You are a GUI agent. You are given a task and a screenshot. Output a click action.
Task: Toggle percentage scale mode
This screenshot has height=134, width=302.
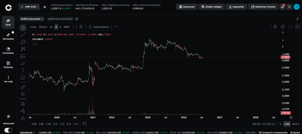pyautogui.click(x=281, y=124)
